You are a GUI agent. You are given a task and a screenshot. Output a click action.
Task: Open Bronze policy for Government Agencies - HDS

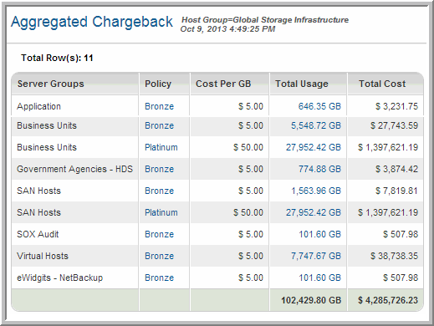click(x=159, y=169)
